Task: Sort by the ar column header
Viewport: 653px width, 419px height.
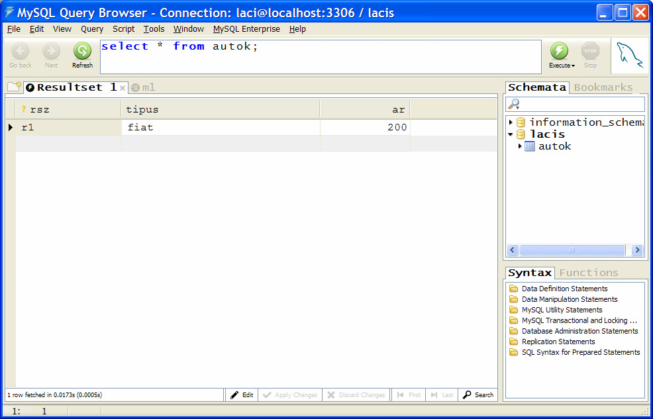Action: pos(365,109)
